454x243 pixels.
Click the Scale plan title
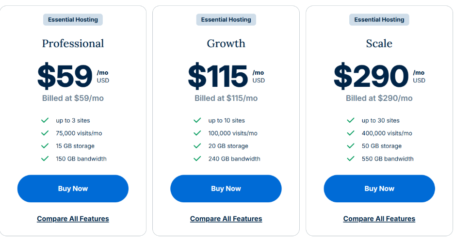(x=379, y=44)
